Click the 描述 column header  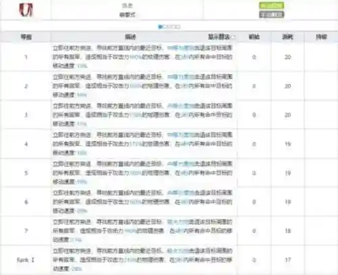130,37
